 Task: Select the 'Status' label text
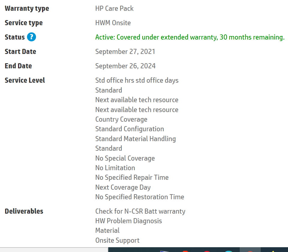tap(15, 37)
